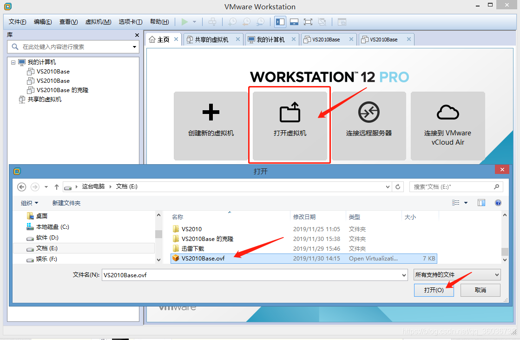Click the Up one level arrow
The height and width of the screenshot is (340, 520).
(x=57, y=187)
